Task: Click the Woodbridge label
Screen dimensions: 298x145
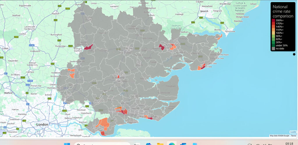Action: (225, 4)
